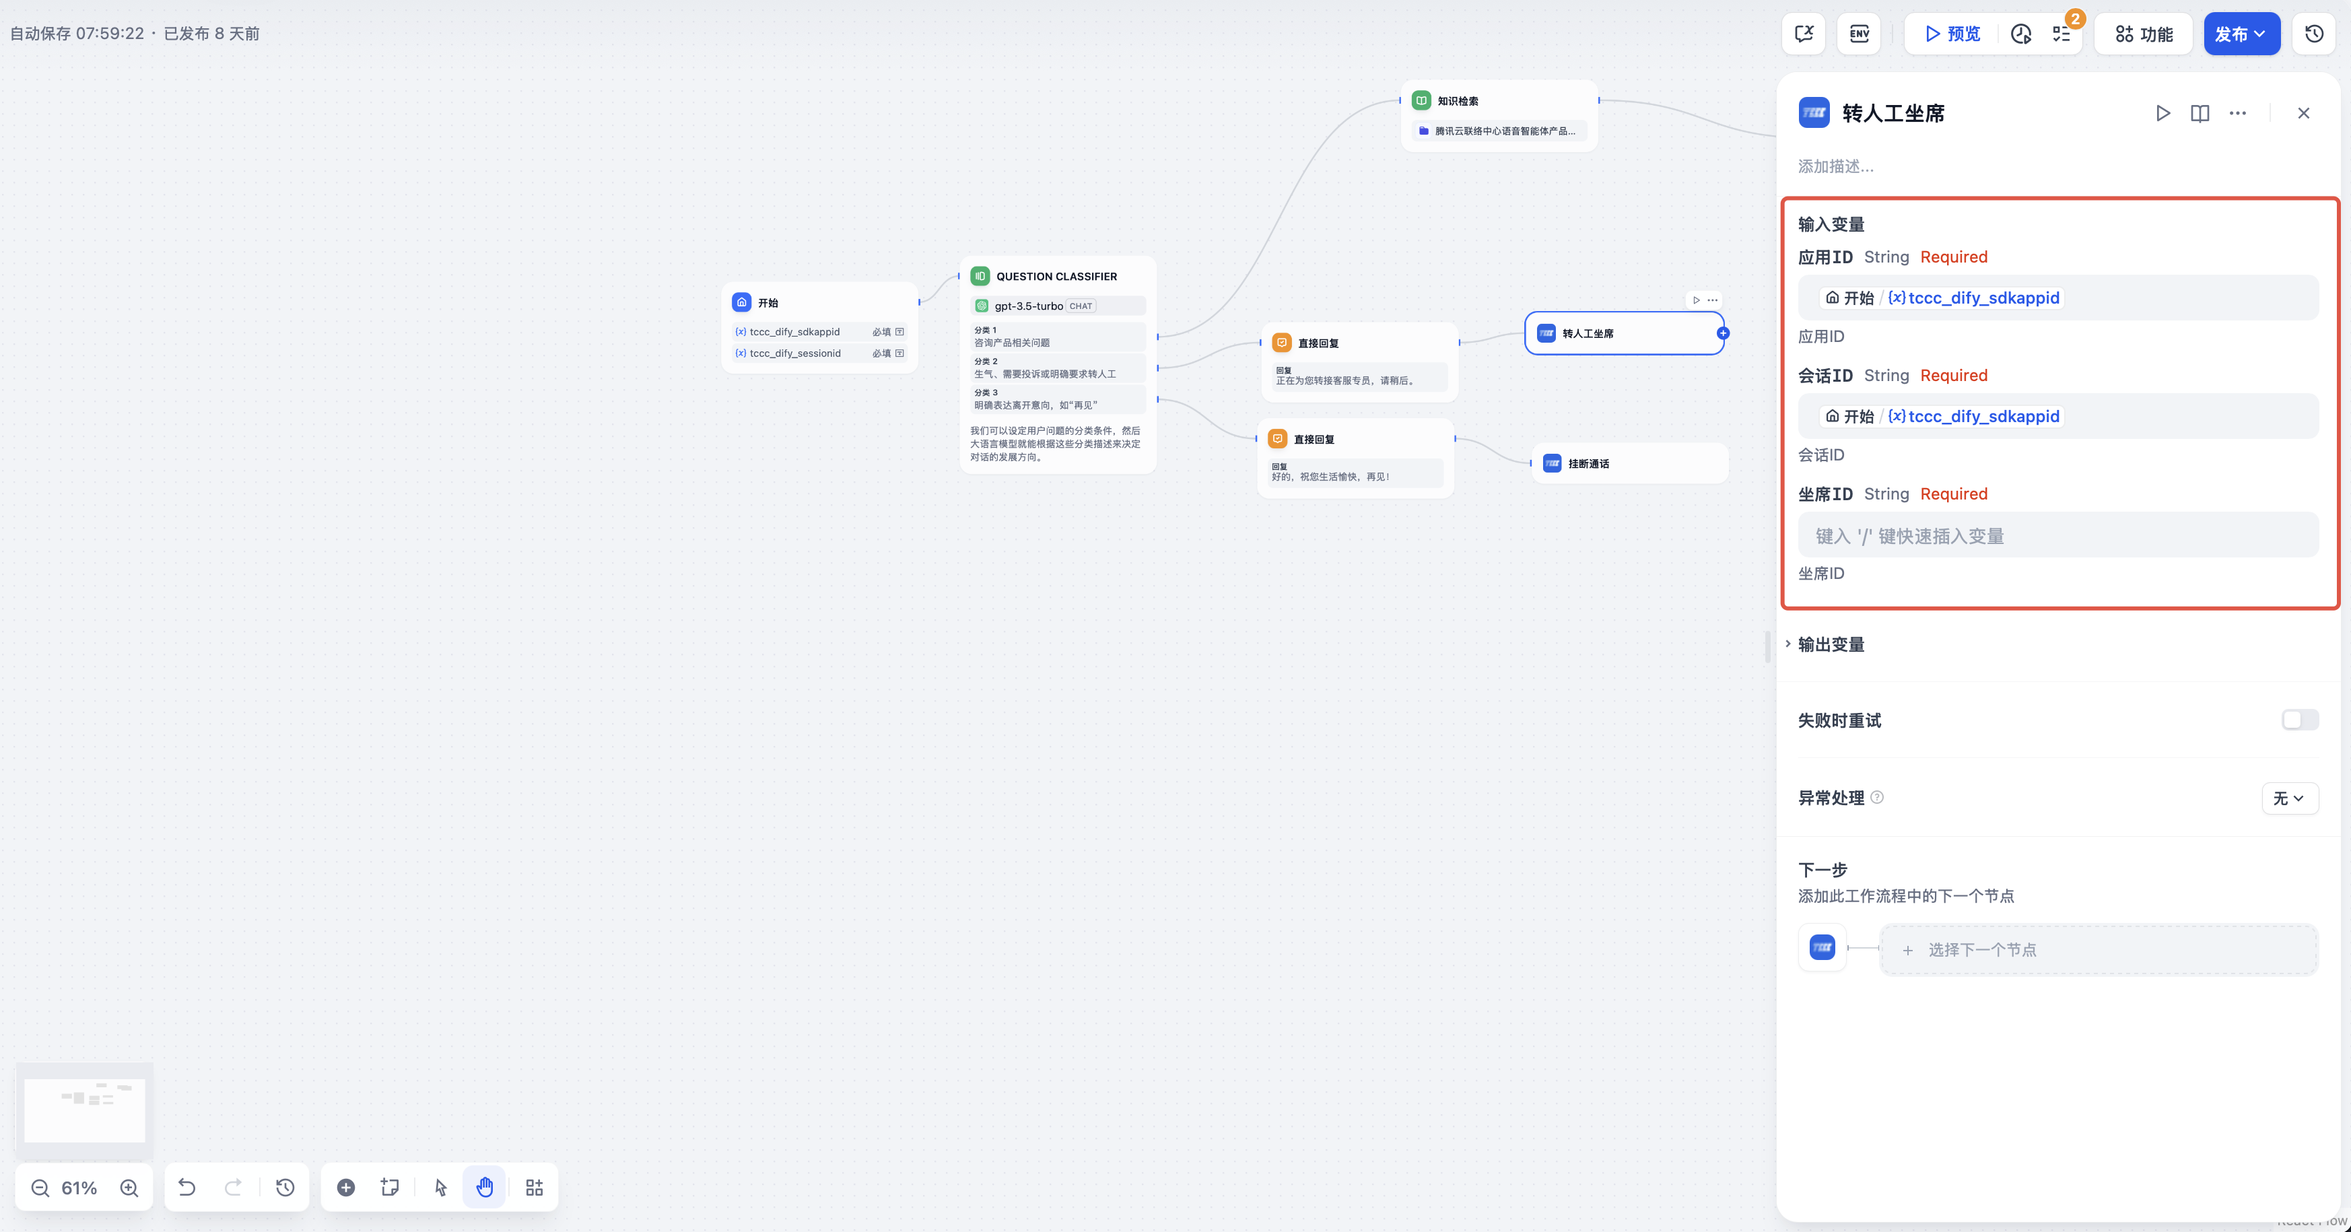This screenshot has height=1232, width=2351.
Task: Add a new node with plus icon
Action: tap(346, 1188)
